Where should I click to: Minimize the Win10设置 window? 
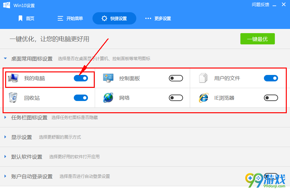tap(275, 5)
